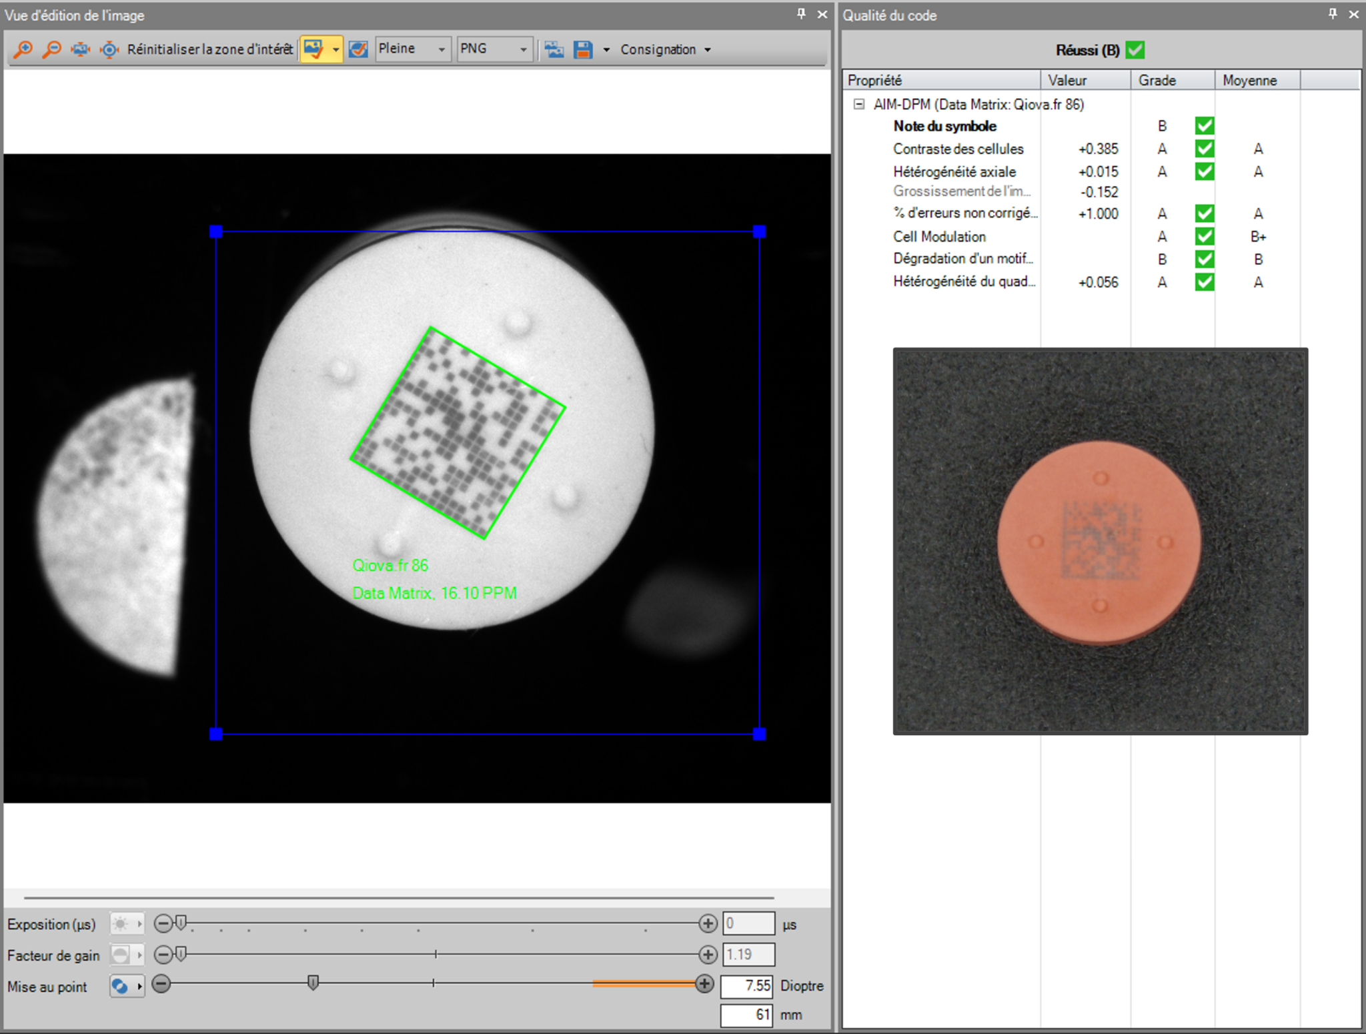Click Réinitialiser la zone d'intérêt
1366x1034 pixels.
tap(210, 49)
